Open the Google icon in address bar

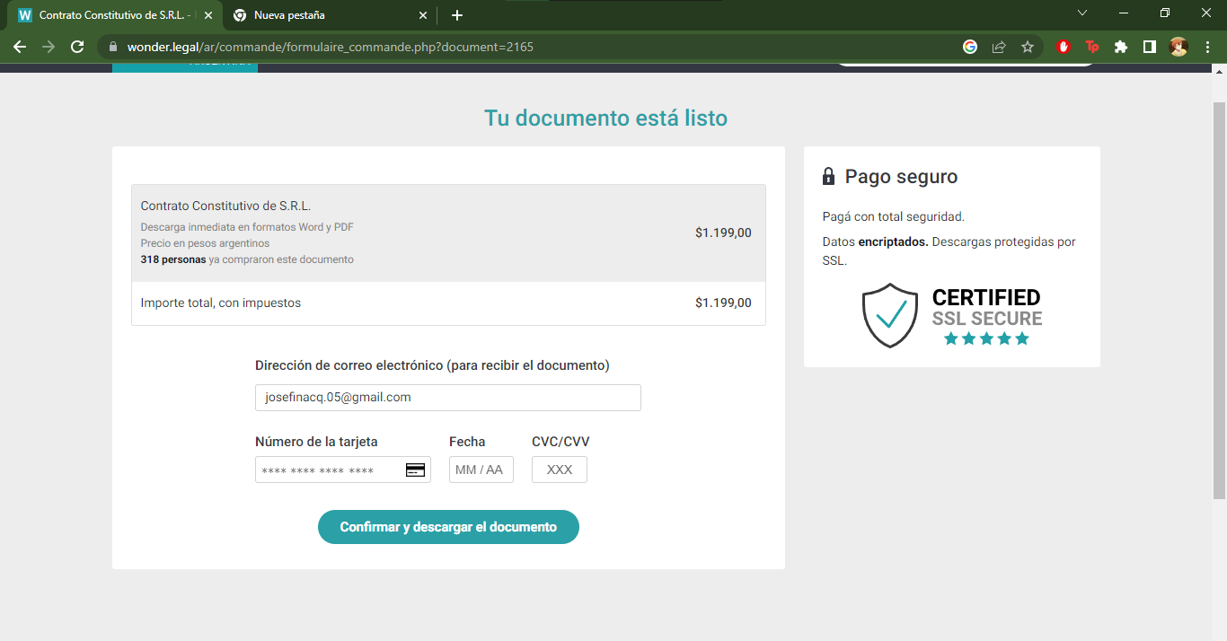[970, 47]
